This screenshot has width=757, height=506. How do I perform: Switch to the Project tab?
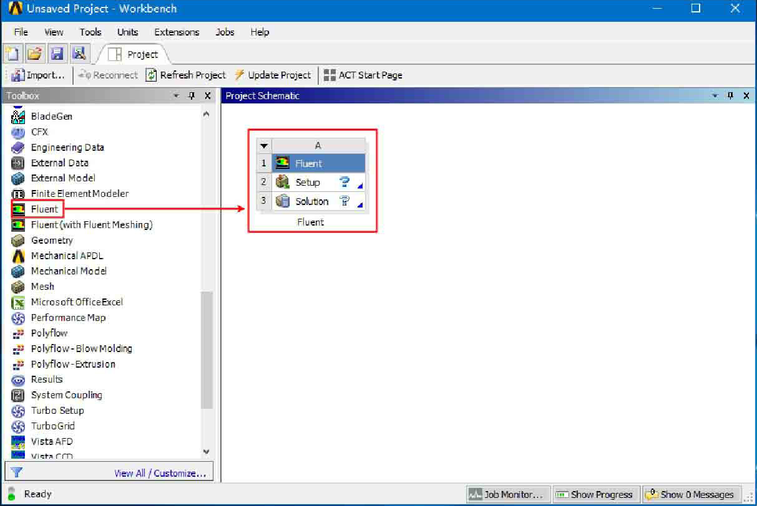click(135, 54)
